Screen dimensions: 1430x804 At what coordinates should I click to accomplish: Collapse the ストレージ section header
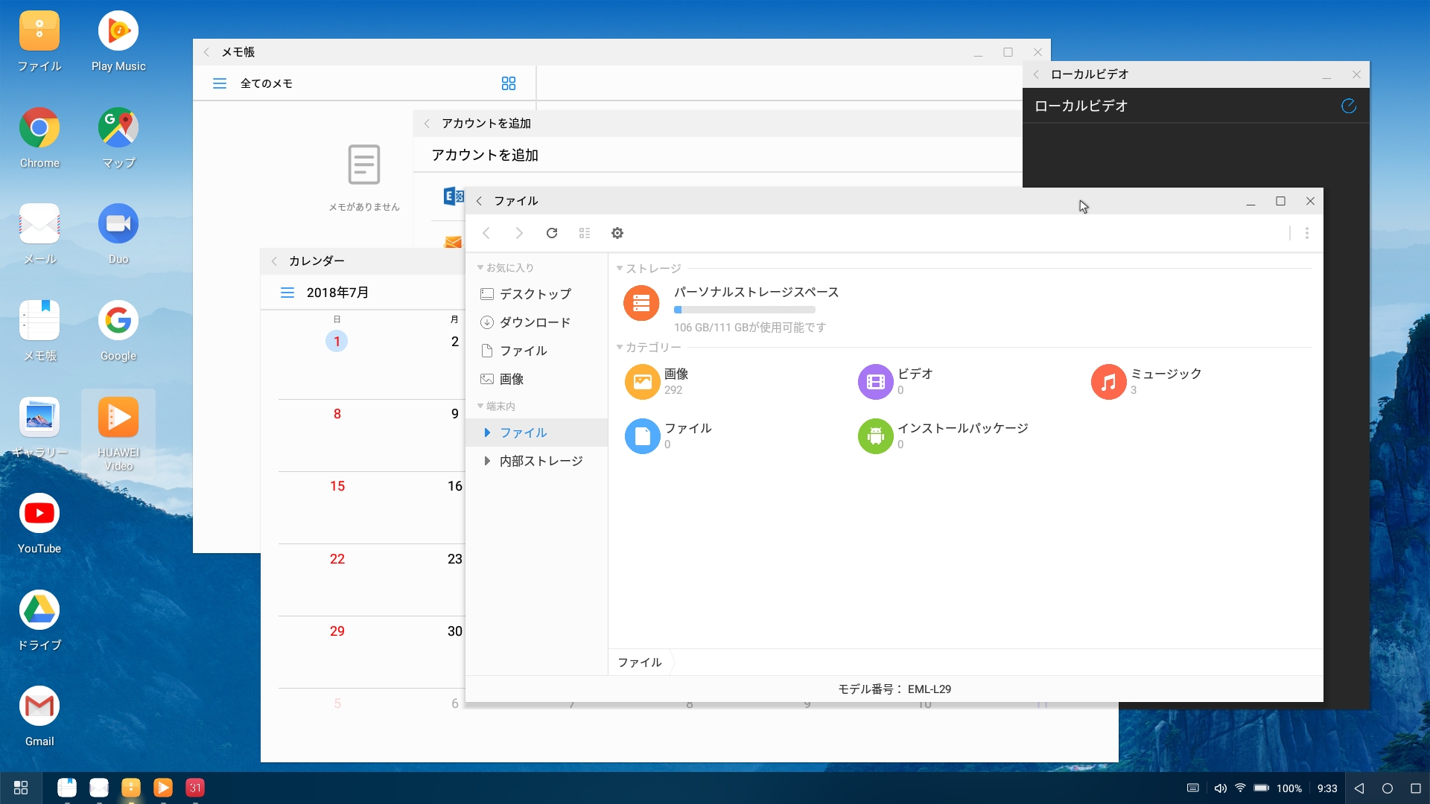click(x=620, y=268)
